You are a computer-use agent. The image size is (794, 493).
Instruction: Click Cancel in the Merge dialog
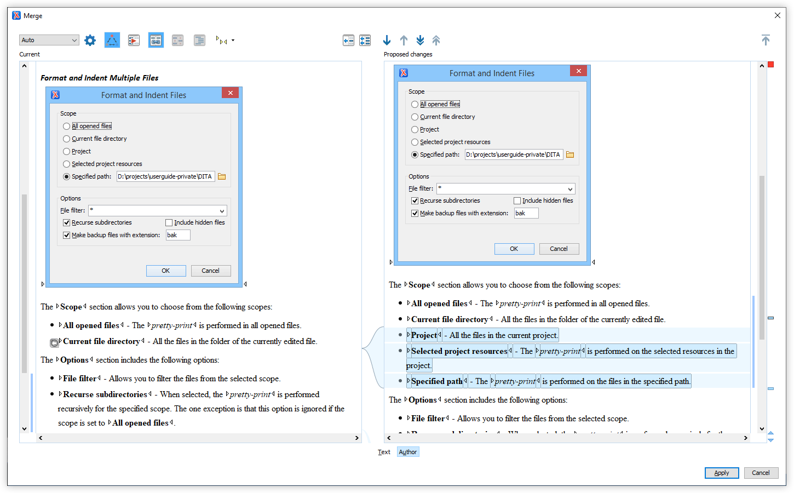click(x=761, y=473)
